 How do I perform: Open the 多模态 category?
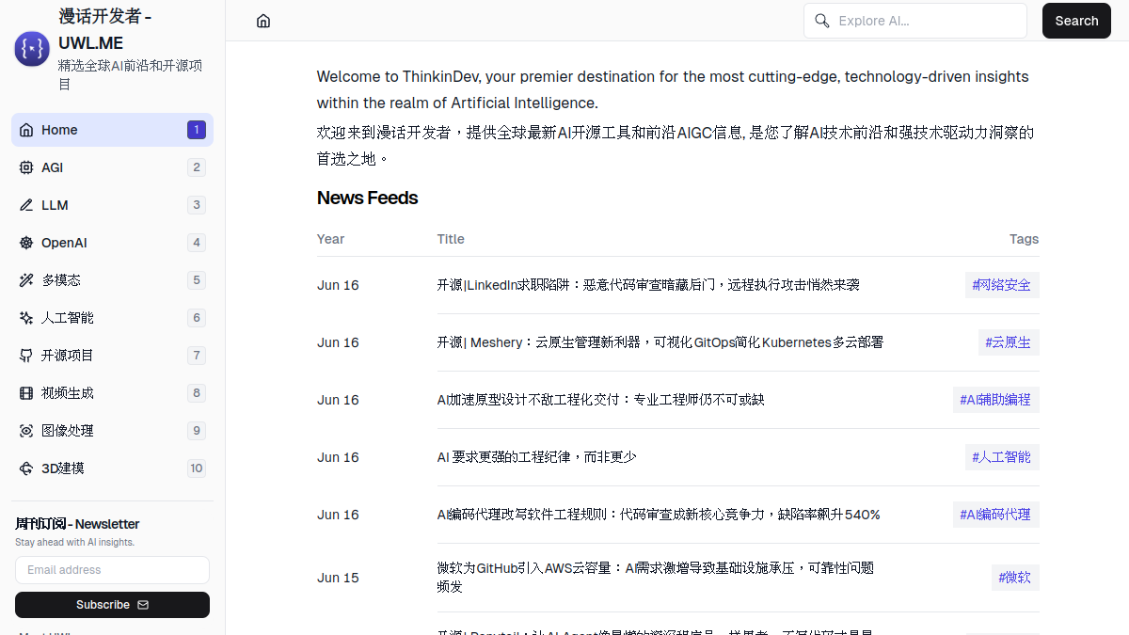point(112,280)
